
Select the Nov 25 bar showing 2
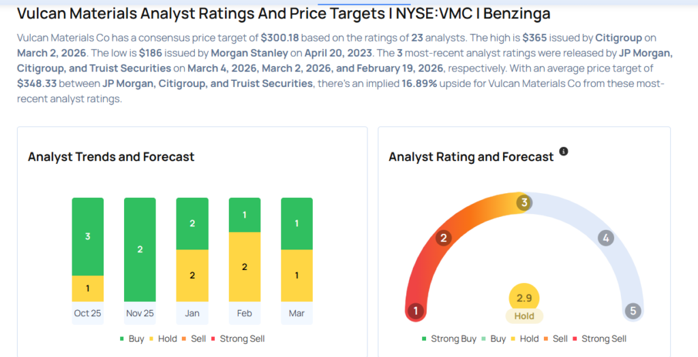click(x=140, y=250)
